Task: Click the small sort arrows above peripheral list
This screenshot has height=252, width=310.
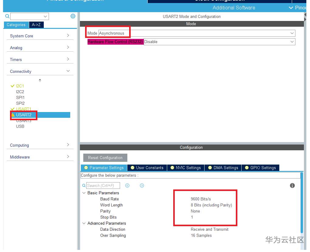Action: coord(40,80)
